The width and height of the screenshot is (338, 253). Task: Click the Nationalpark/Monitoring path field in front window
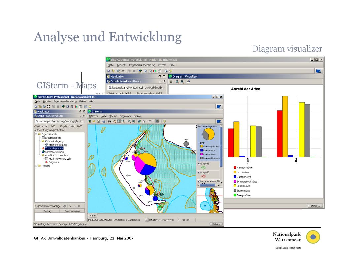point(60,121)
